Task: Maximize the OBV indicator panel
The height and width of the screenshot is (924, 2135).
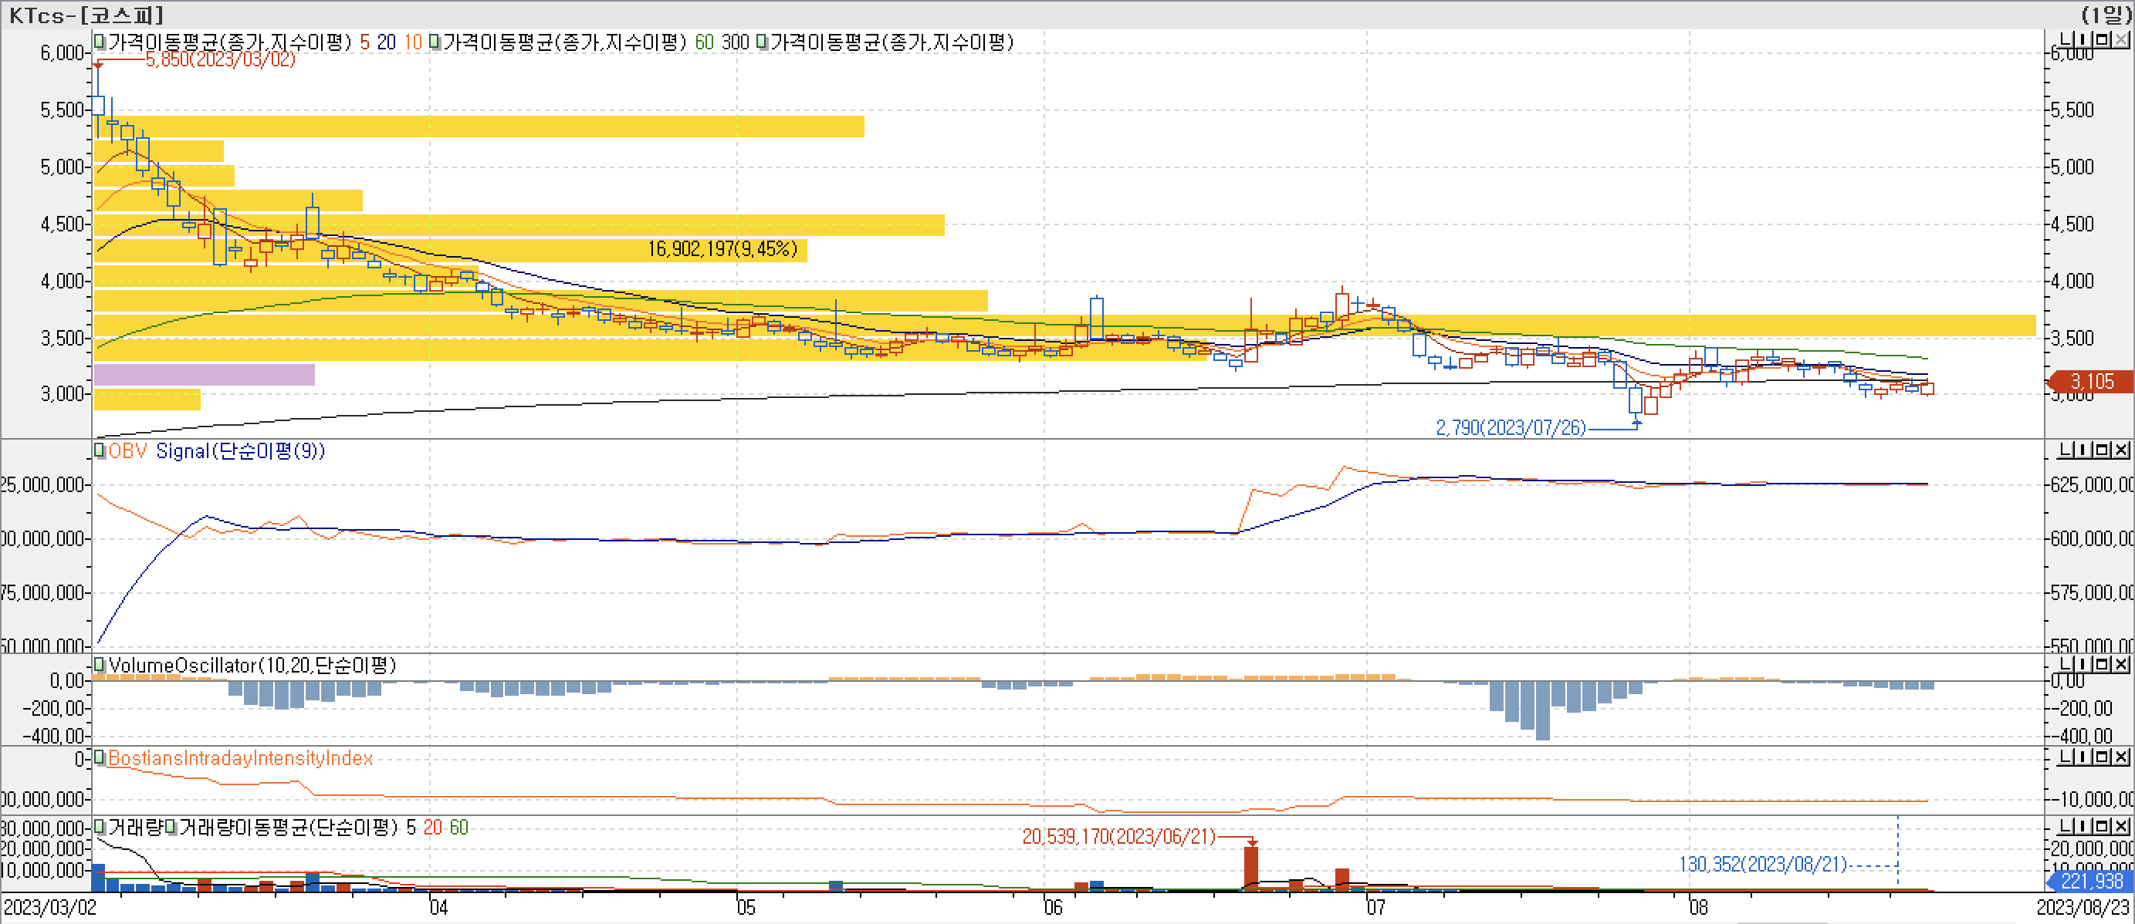Action: coord(2103,450)
